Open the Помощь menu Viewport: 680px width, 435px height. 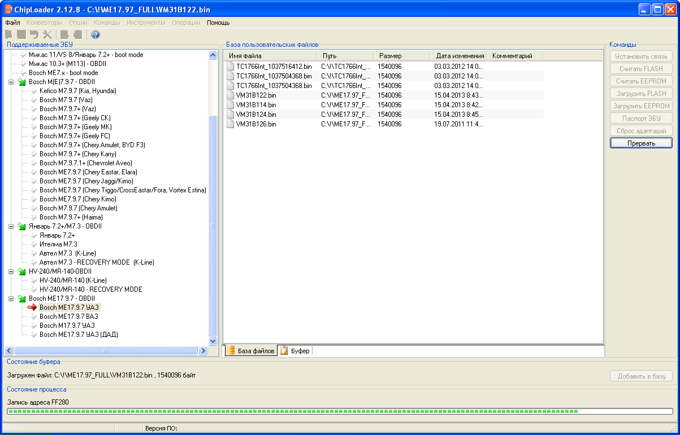218,23
